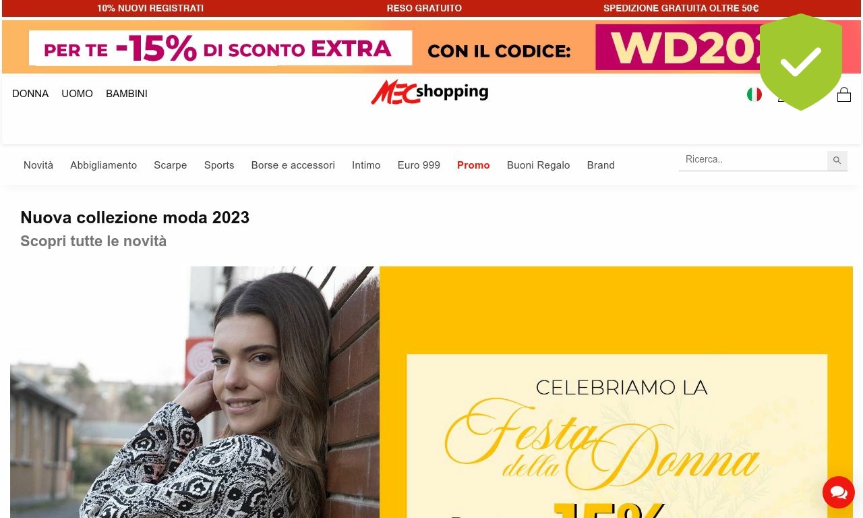863x518 pixels.
Task: Expand the Abbigliamento category menu
Action: coord(103,165)
